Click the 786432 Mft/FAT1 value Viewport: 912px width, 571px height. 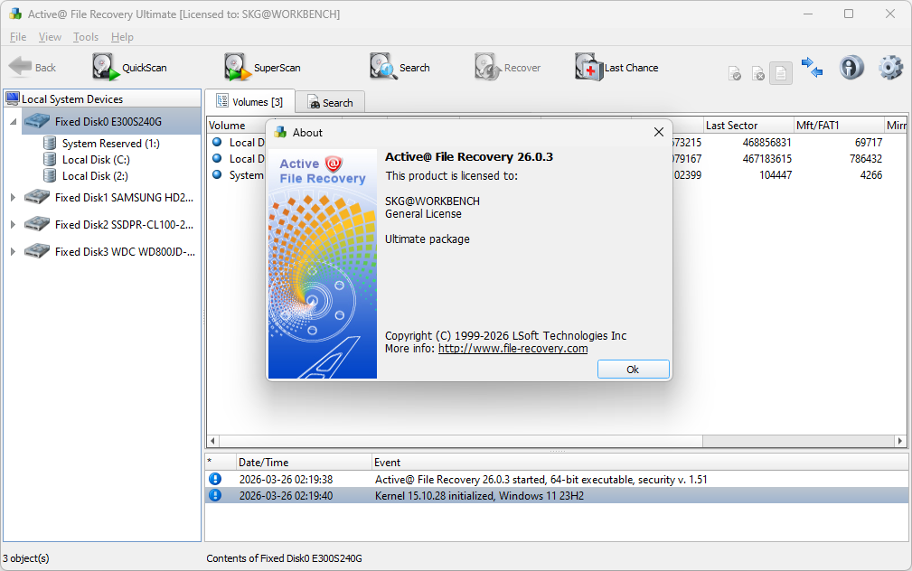pos(866,158)
